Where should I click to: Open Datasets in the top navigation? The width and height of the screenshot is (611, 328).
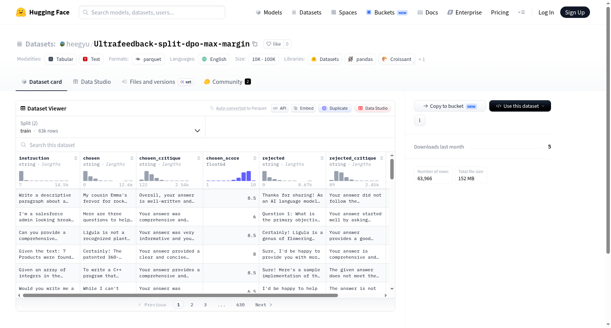[306, 12]
